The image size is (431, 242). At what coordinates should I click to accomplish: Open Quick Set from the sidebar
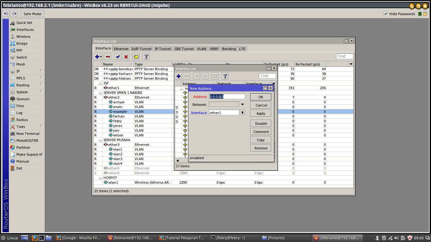coord(24,23)
